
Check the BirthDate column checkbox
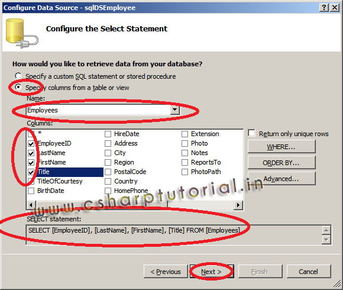[x=31, y=191]
